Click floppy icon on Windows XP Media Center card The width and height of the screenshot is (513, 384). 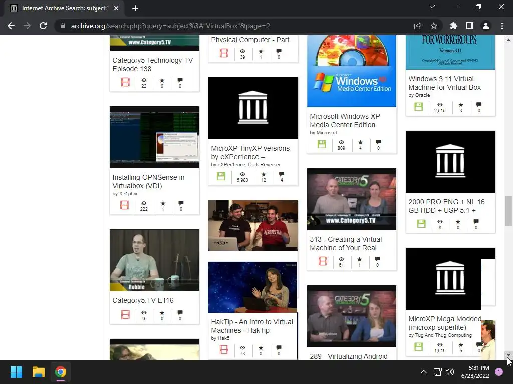click(x=322, y=144)
